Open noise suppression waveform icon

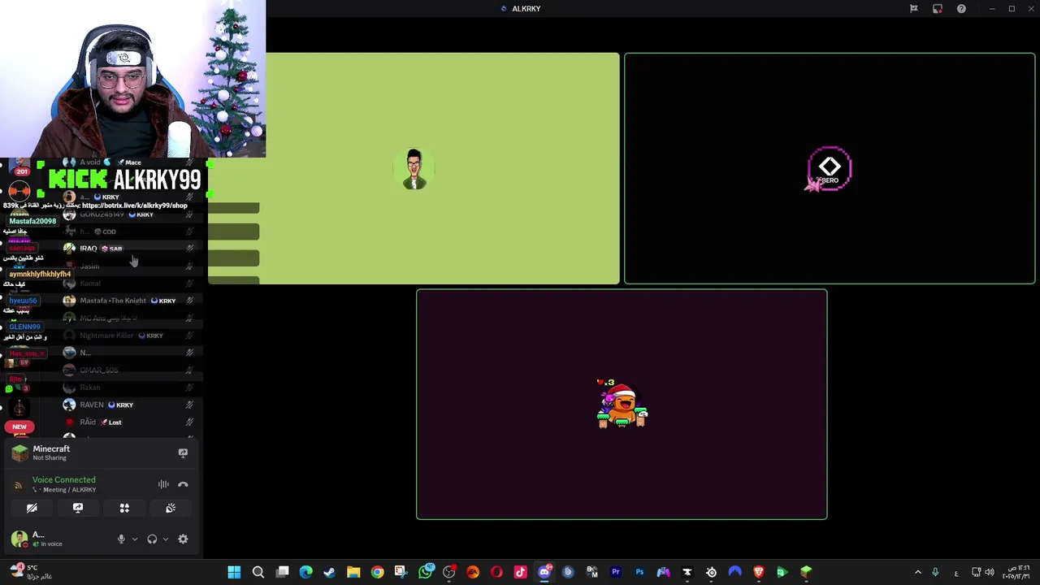click(163, 484)
